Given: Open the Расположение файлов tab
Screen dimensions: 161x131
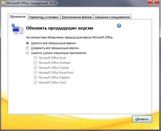Looking at the screenshot, I should click(x=77, y=17).
